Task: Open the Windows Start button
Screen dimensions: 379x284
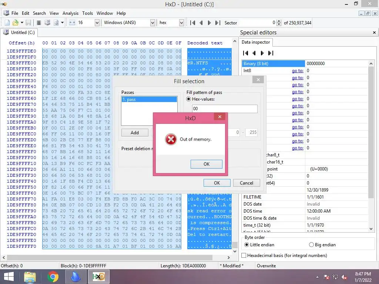Action: click(9, 277)
